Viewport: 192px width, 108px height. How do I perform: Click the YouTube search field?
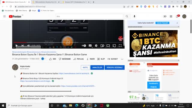[89, 16]
